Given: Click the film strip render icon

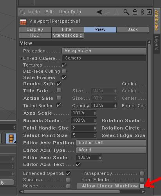Looking at the screenshot, I should pos(11,138).
